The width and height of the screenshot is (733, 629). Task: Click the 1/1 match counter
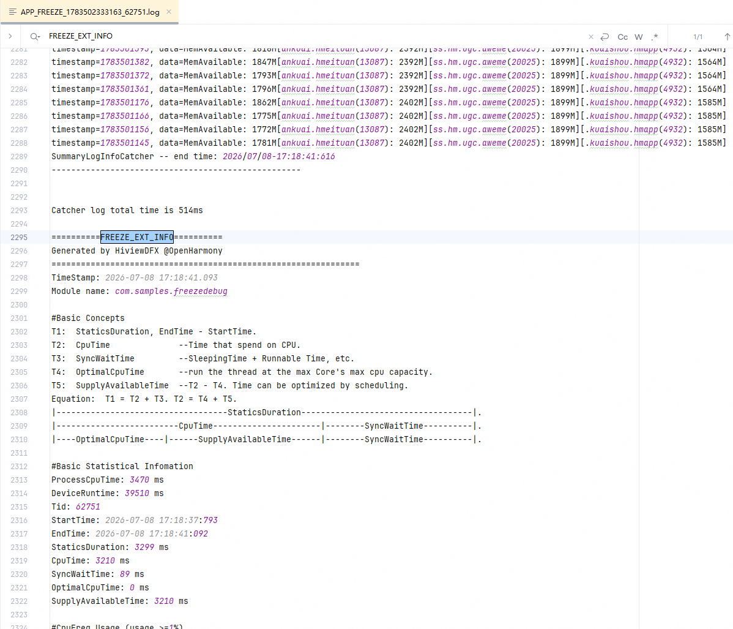pyautogui.click(x=698, y=37)
